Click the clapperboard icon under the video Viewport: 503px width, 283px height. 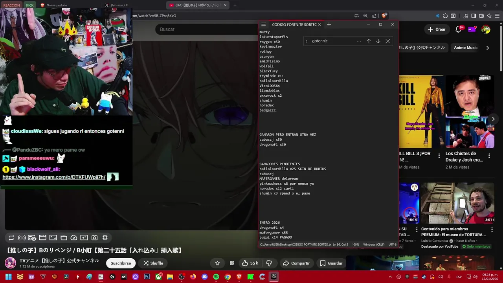[x=42, y=238]
